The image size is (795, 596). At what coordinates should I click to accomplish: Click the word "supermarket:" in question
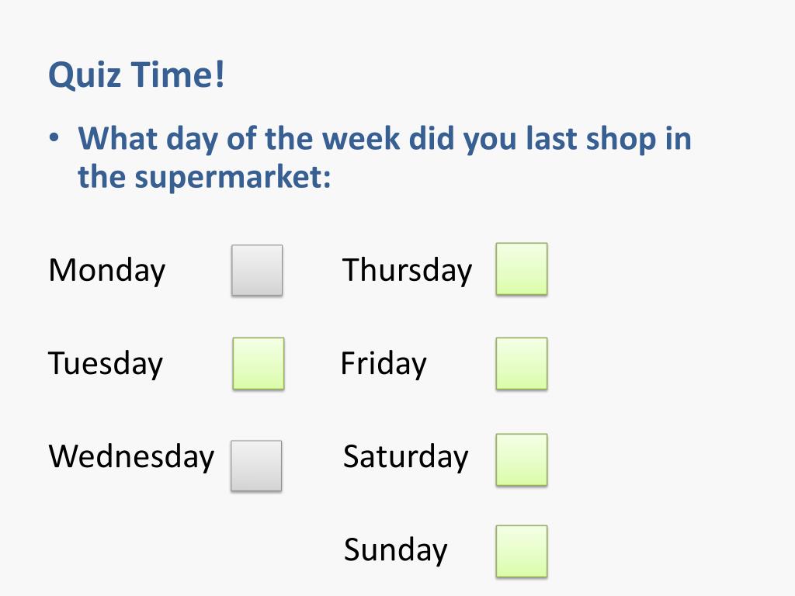[x=233, y=178]
